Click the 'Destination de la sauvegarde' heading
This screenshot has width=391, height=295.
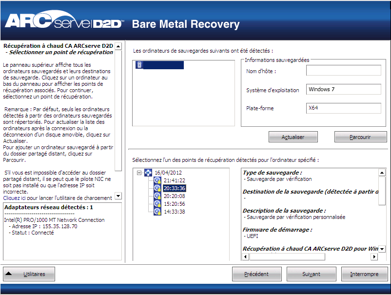pyautogui.click(x=311, y=192)
